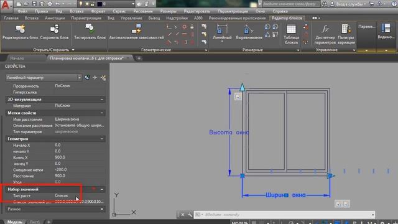Click Тестировать блок icon
This screenshot has width=398, height=224.
[x=90, y=29]
